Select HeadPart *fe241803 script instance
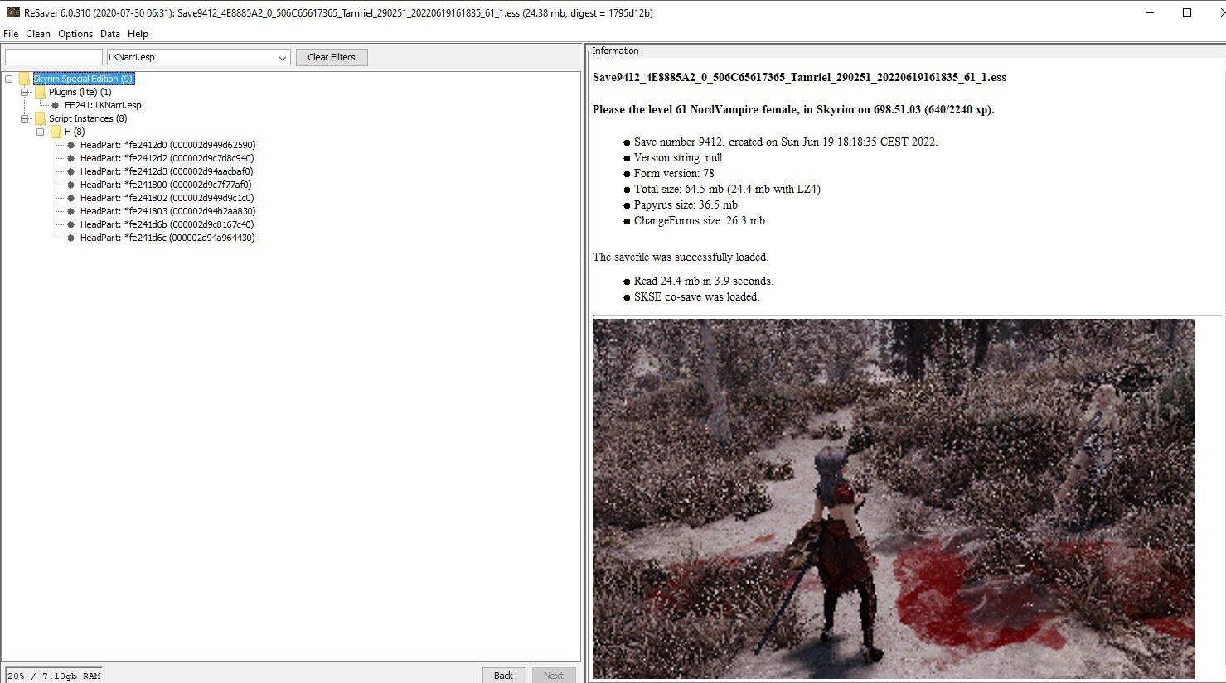 167,211
